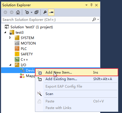Image resolution: width=122 pixels, height=113 pixels.
Task: Toggle the auto-hide pin of Solution Explorer
Action: [x=91, y=5]
